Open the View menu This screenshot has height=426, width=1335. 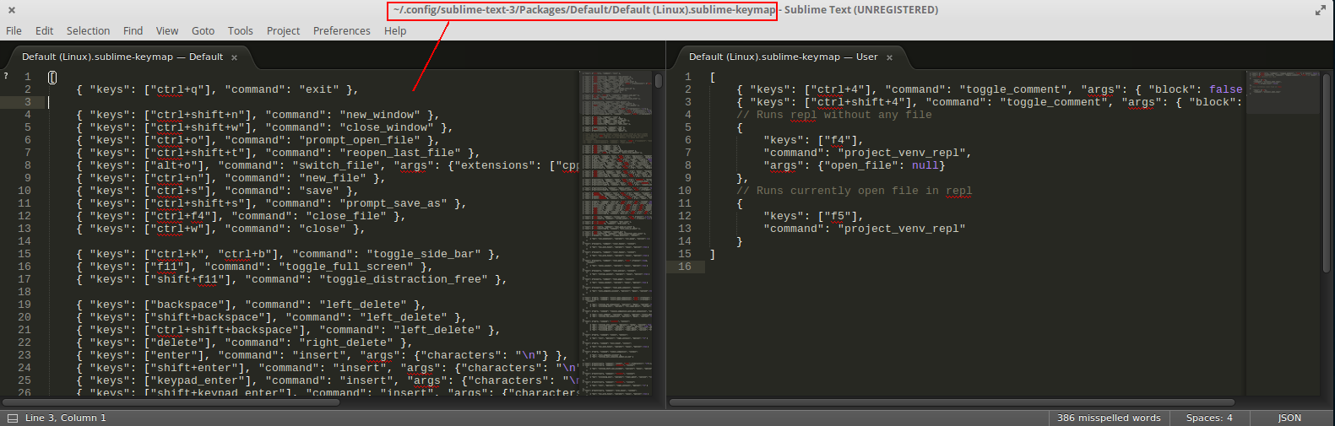167,30
